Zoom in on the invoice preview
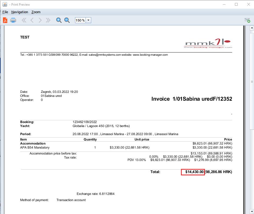This screenshot has width=254, height=214. [x=59, y=20]
